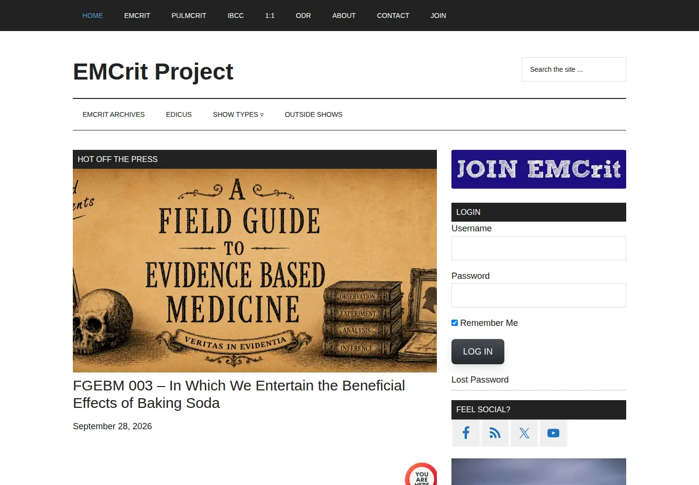699x485 pixels.
Task: Select the 1:1 menu item
Action: pos(270,16)
